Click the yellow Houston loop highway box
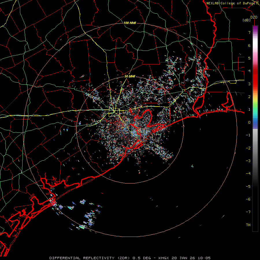 tap(114, 112)
